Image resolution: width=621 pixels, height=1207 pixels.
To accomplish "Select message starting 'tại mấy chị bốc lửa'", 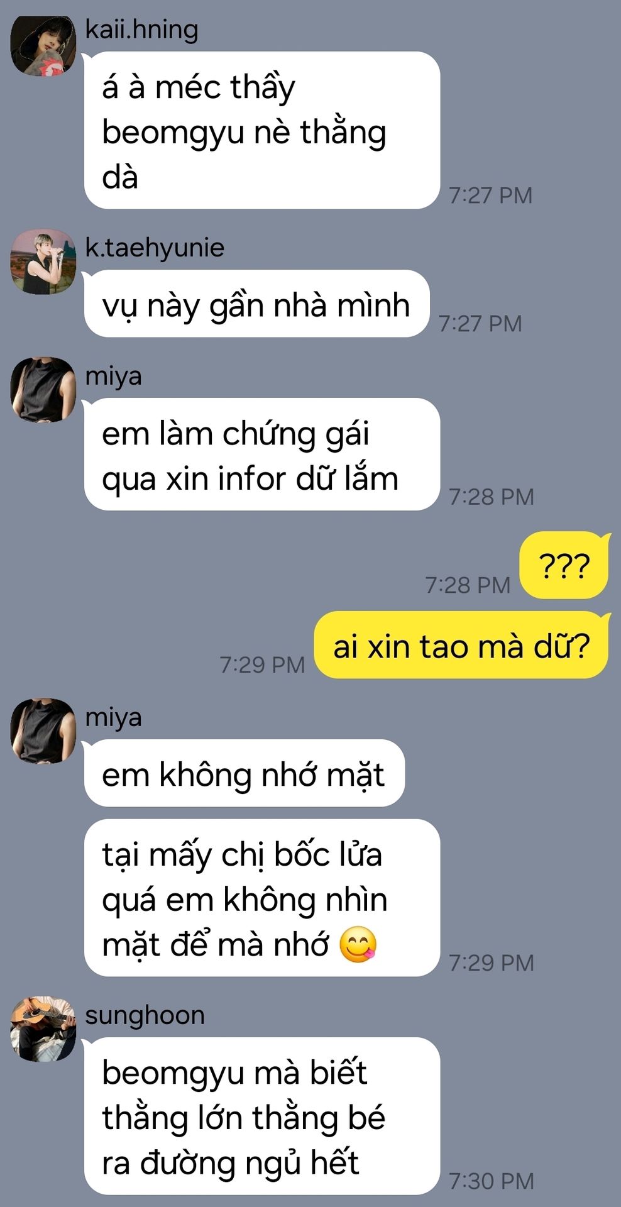I will (261, 898).
